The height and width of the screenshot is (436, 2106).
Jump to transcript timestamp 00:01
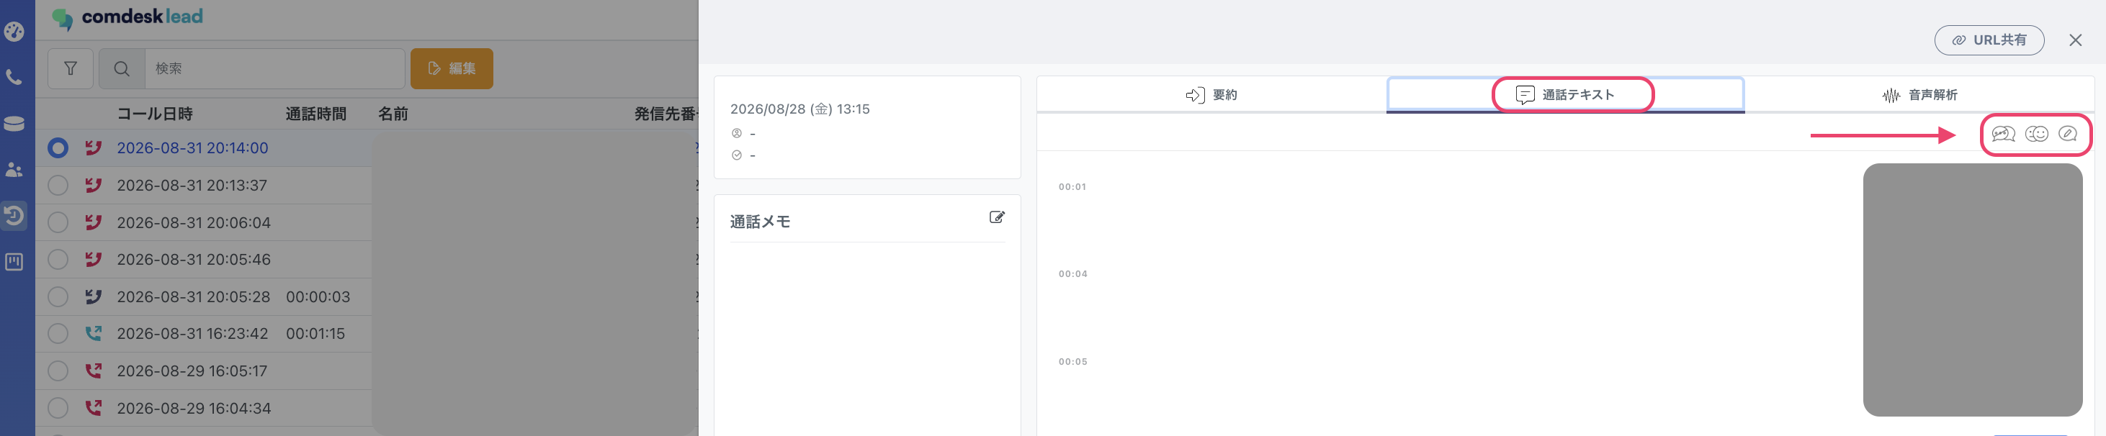click(x=1072, y=187)
